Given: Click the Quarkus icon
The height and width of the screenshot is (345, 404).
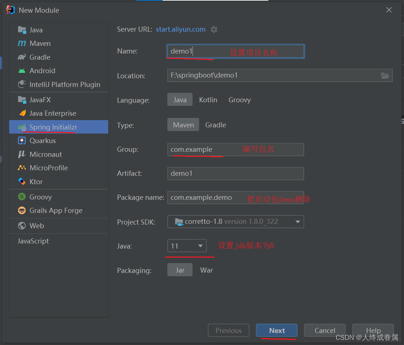Looking at the screenshot, I should coord(22,140).
